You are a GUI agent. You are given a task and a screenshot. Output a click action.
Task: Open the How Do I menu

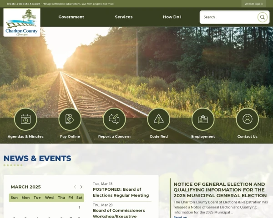coord(172,17)
